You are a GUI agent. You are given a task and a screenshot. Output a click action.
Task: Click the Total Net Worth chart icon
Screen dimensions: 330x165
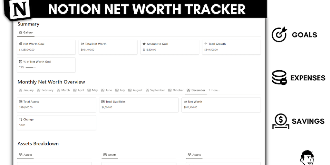point(82,44)
